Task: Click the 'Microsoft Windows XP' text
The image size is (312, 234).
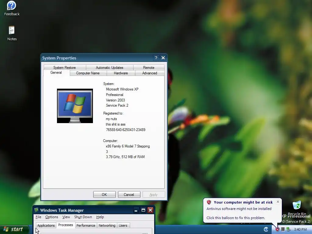Action: tap(122, 89)
